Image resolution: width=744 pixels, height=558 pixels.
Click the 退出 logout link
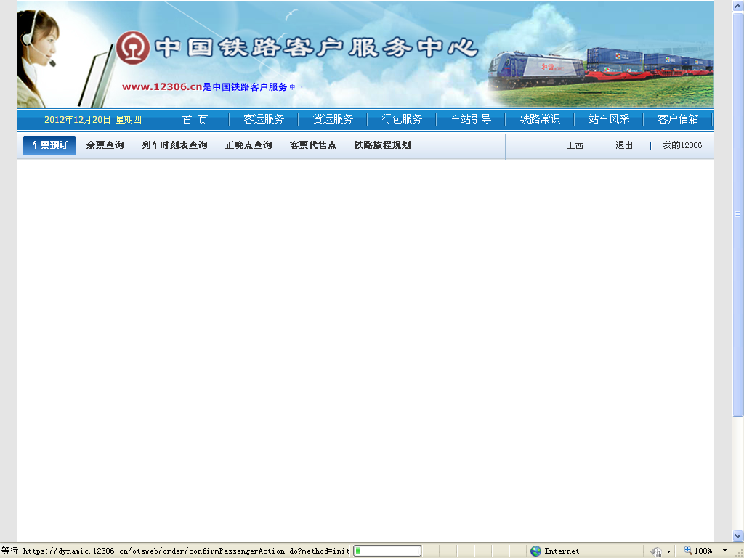coord(624,145)
